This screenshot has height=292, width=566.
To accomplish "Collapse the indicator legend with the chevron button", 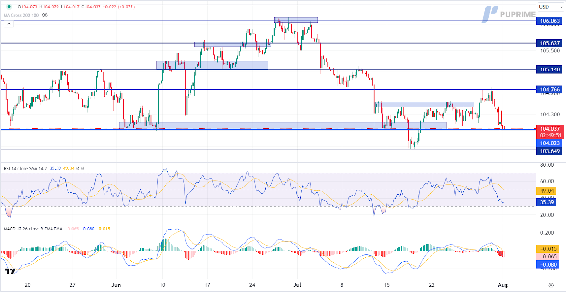I will (9, 24).
